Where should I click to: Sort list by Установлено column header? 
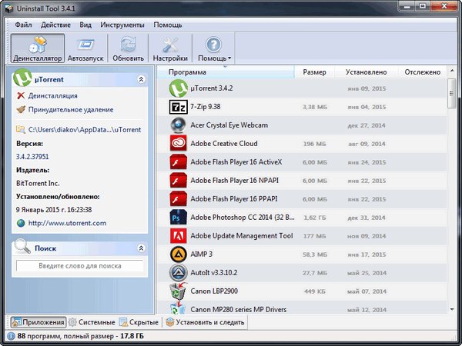(366, 72)
